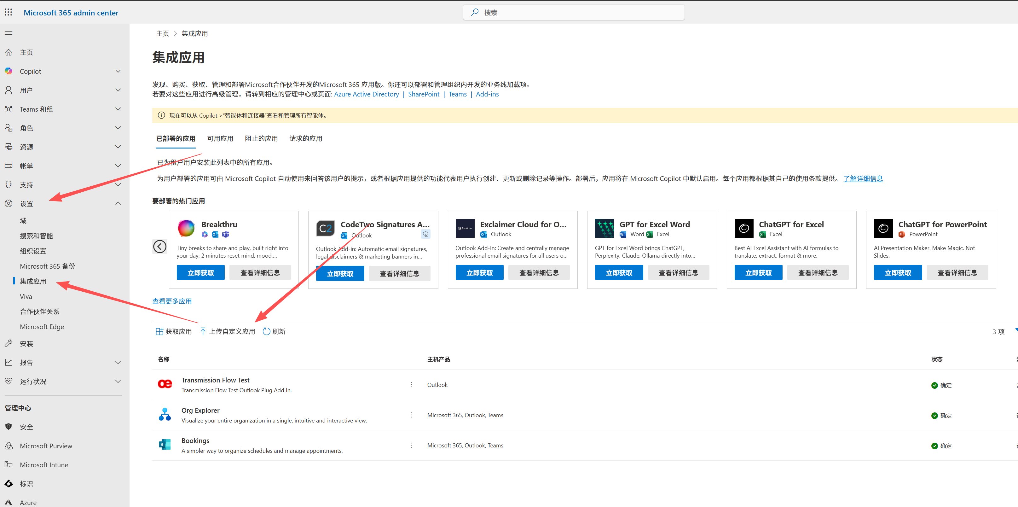Expand the Copilot navigation section
Viewport: 1018px width, 507px height.
point(118,71)
